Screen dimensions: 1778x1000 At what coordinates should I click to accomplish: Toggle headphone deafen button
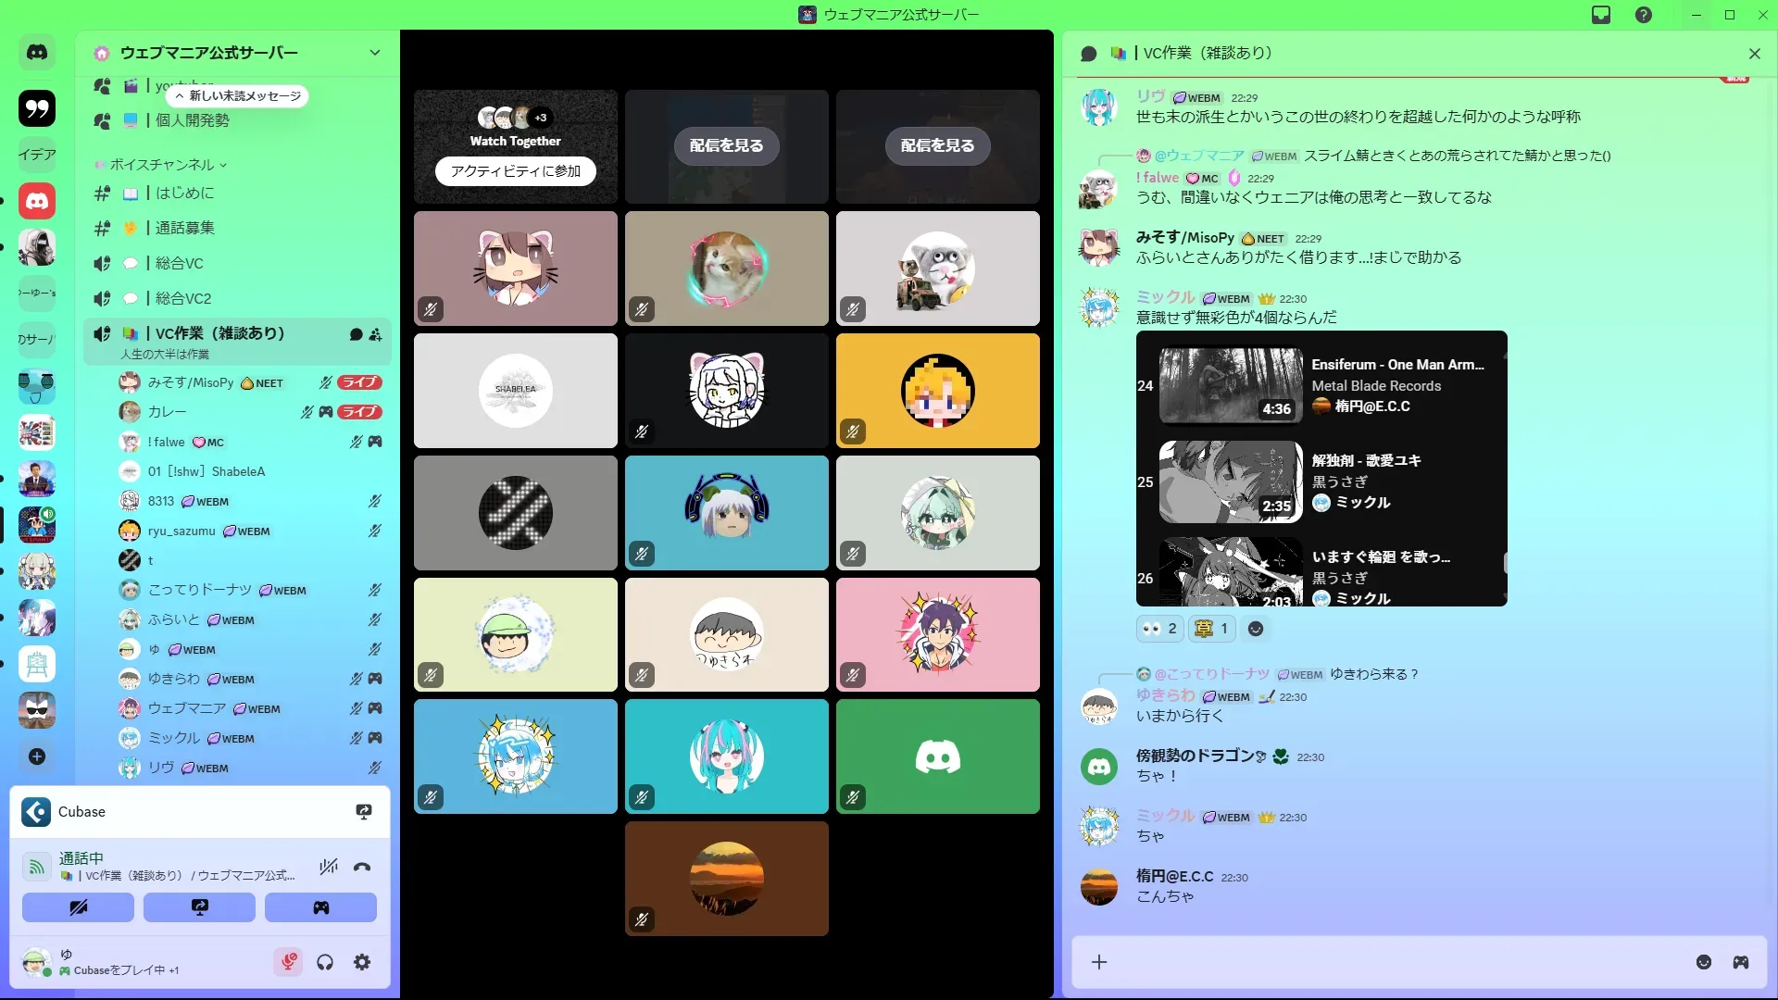coord(325,962)
